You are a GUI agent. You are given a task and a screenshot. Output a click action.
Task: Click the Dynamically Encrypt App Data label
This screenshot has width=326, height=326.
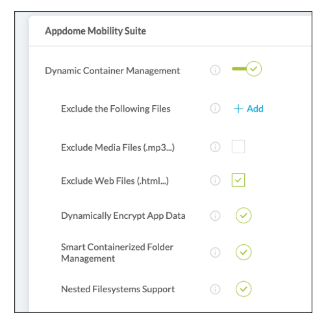click(x=123, y=216)
